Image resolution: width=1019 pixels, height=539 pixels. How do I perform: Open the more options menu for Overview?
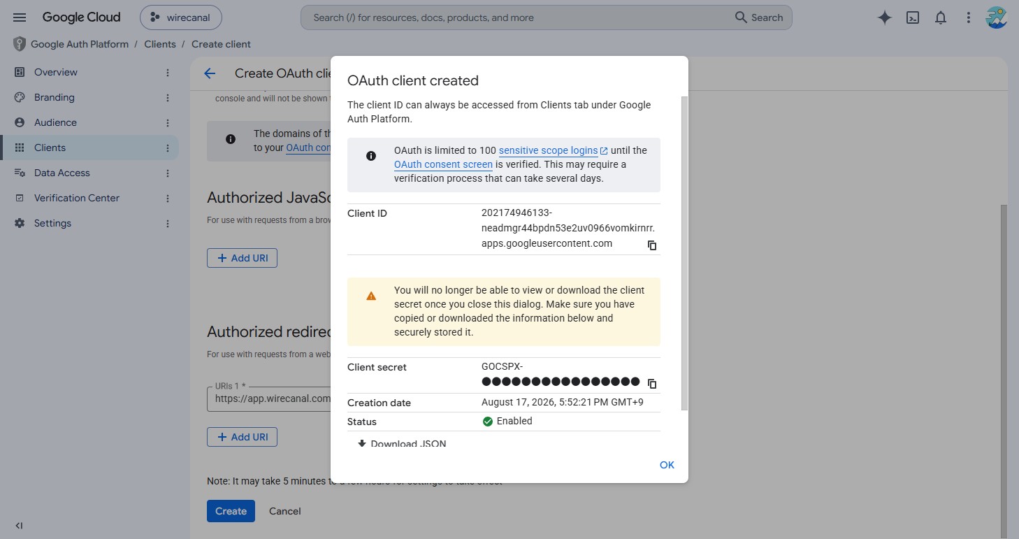click(x=168, y=73)
